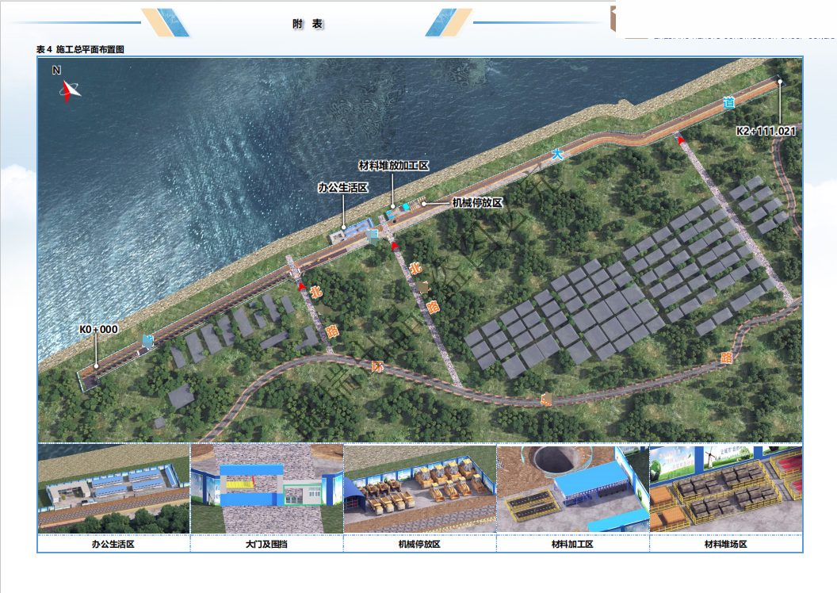This screenshot has width=837, height=593.
Task: Click the 材料堆放加工区 callout label
Action: (x=394, y=166)
